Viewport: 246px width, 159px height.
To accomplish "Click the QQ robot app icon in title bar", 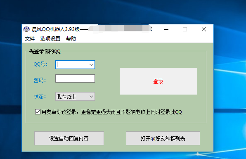I will [x=26, y=29].
